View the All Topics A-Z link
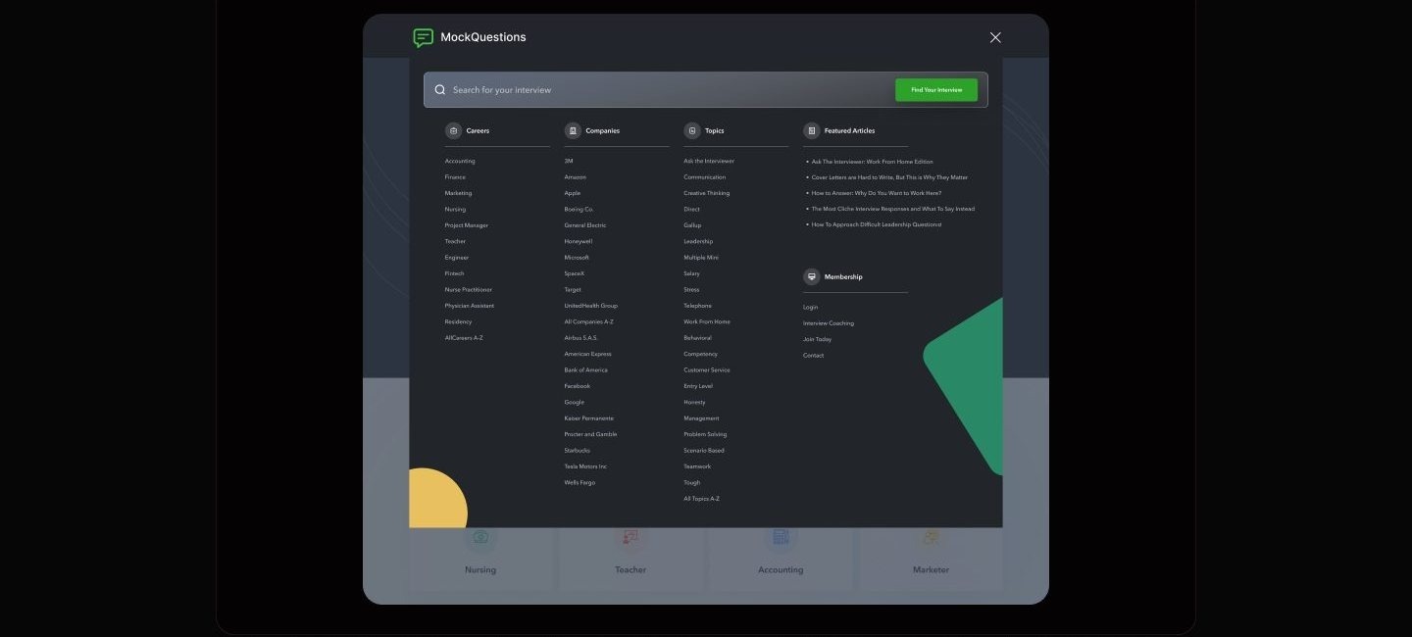The image size is (1412, 637). click(702, 499)
